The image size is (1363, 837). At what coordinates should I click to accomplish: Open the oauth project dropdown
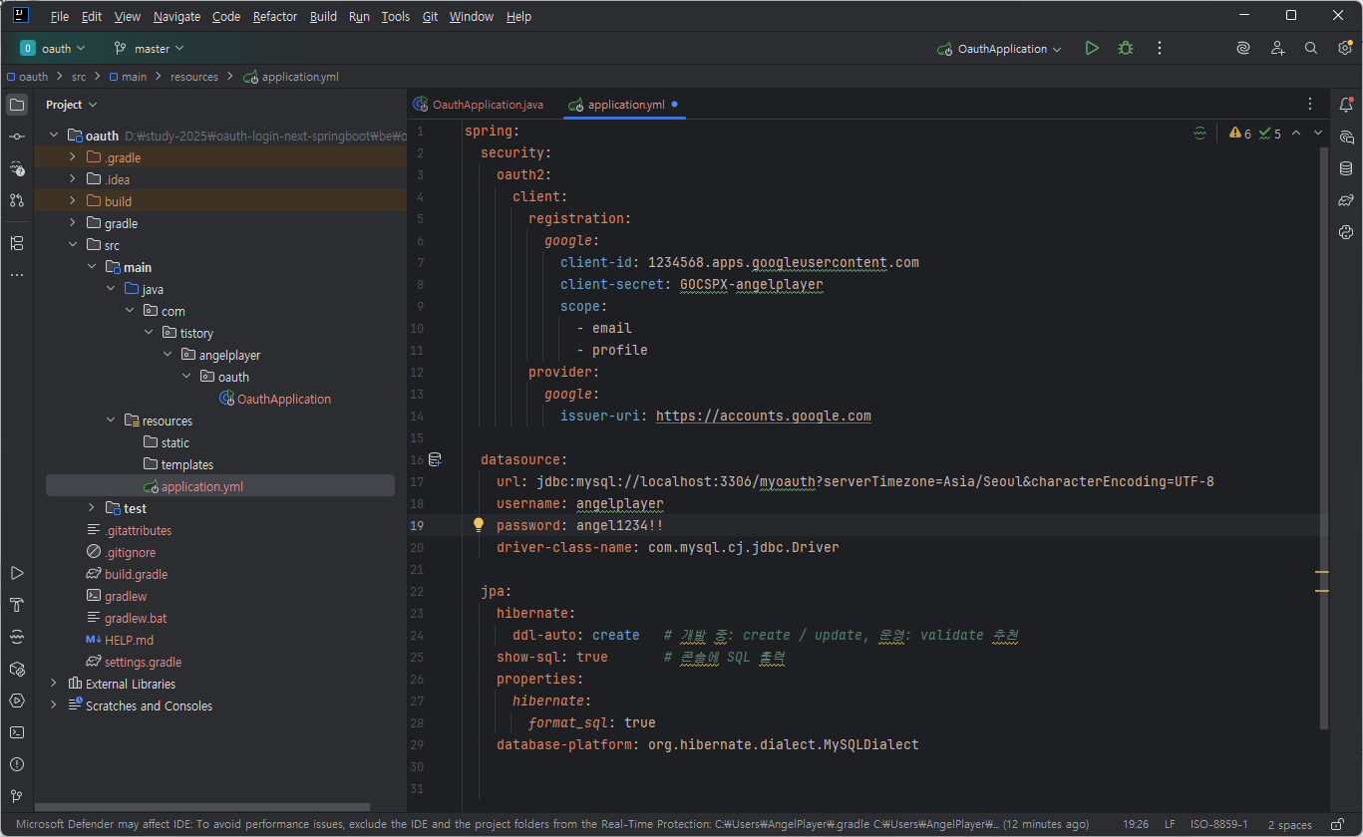(x=54, y=48)
